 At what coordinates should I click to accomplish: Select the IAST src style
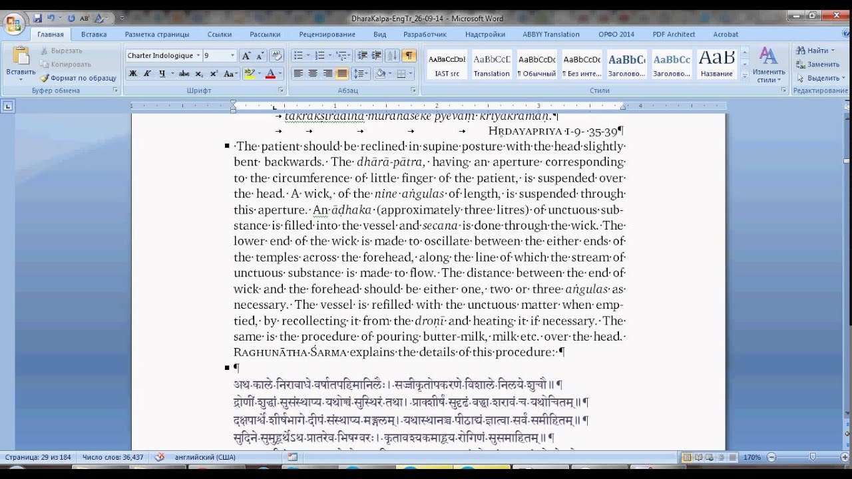[x=447, y=65]
